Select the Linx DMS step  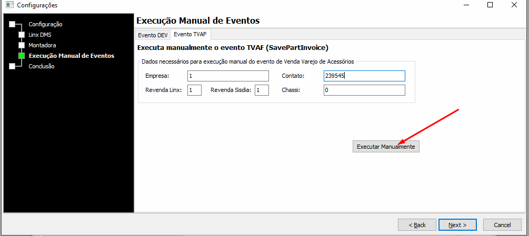coord(40,35)
